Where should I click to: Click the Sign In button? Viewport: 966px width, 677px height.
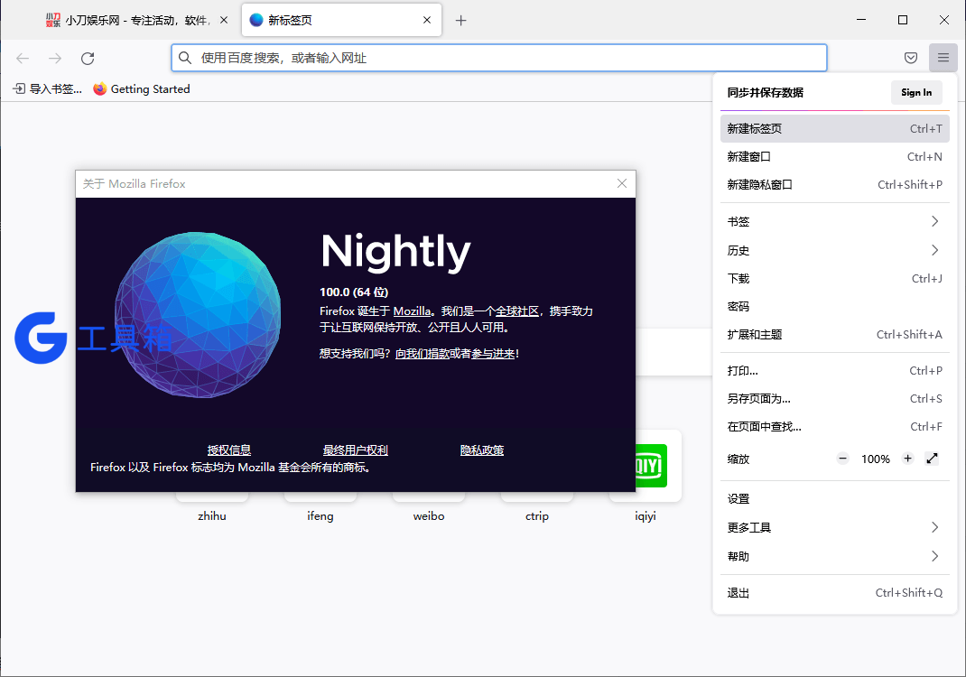(916, 92)
